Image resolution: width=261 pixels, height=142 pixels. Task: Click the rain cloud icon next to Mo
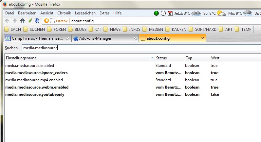tap(248, 13)
